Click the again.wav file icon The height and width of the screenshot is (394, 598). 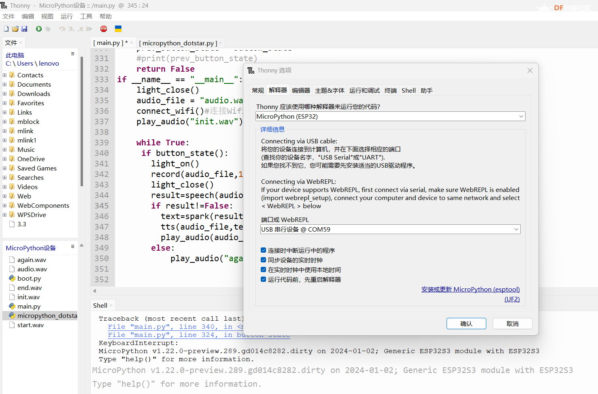click(12, 260)
